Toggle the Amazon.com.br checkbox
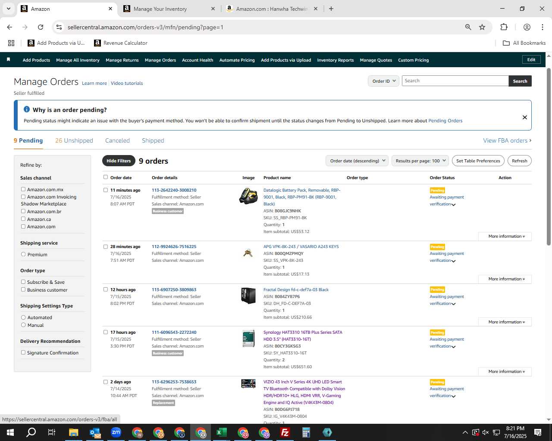Image resolution: width=552 pixels, height=441 pixels. point(23,211)
